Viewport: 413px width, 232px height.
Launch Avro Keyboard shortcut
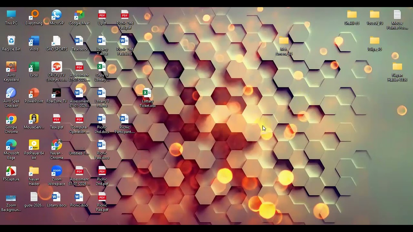[x=11, y=72]
